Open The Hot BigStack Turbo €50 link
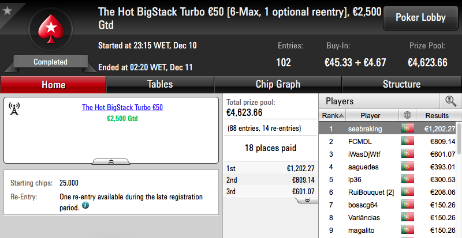This screenshot has width=462, height=238. click(x=122, y=107)
